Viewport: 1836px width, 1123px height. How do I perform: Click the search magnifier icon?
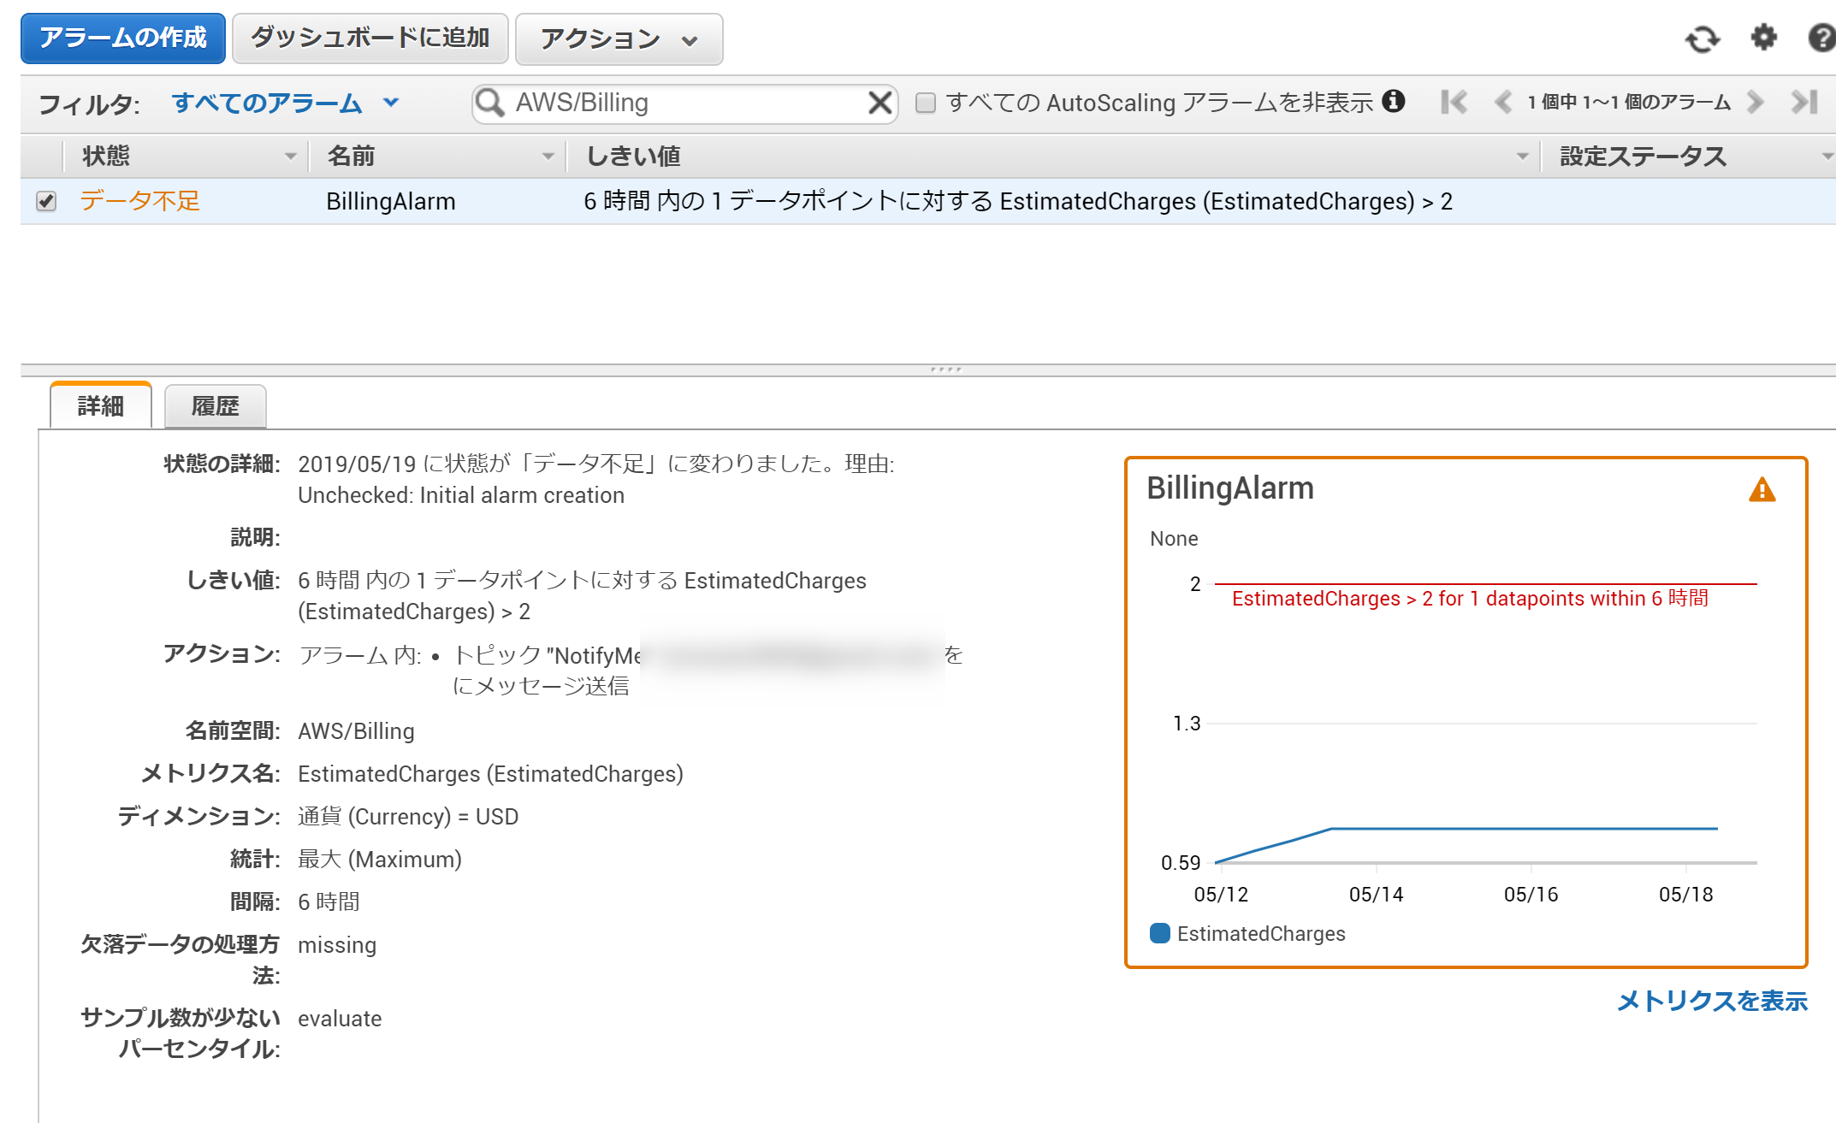coord(490,103)
